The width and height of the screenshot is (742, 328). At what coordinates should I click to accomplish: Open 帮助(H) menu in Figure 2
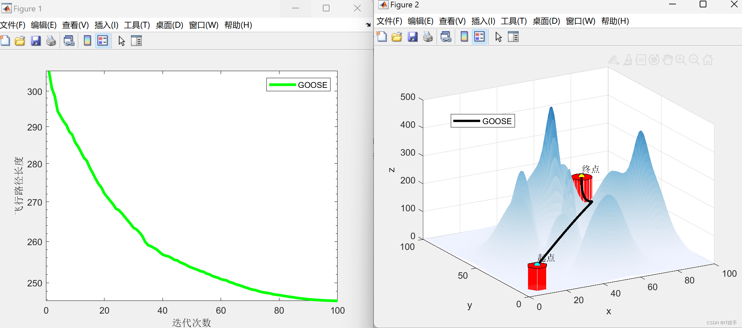click(615, 21)
